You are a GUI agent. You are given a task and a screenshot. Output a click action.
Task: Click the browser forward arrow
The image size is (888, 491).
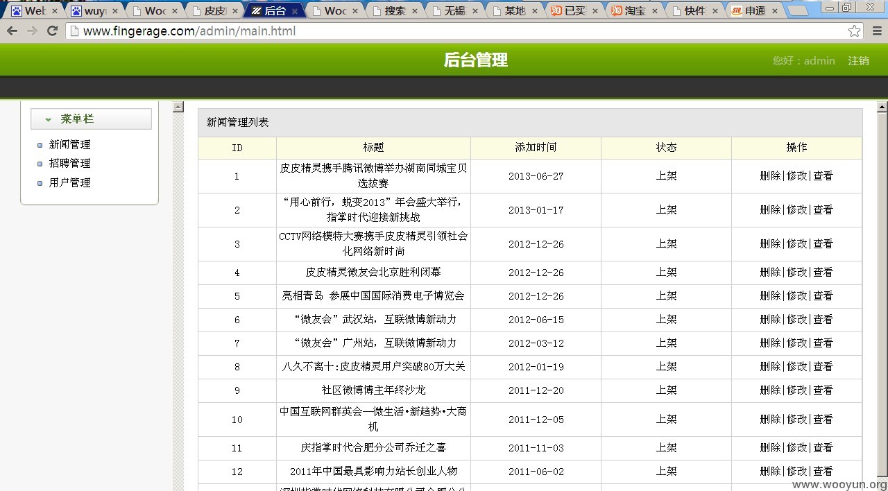(32, 31)
